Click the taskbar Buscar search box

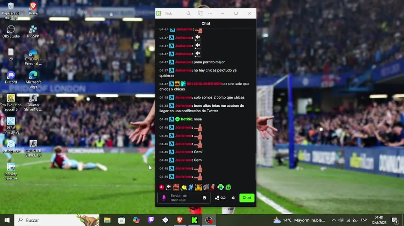57,220
